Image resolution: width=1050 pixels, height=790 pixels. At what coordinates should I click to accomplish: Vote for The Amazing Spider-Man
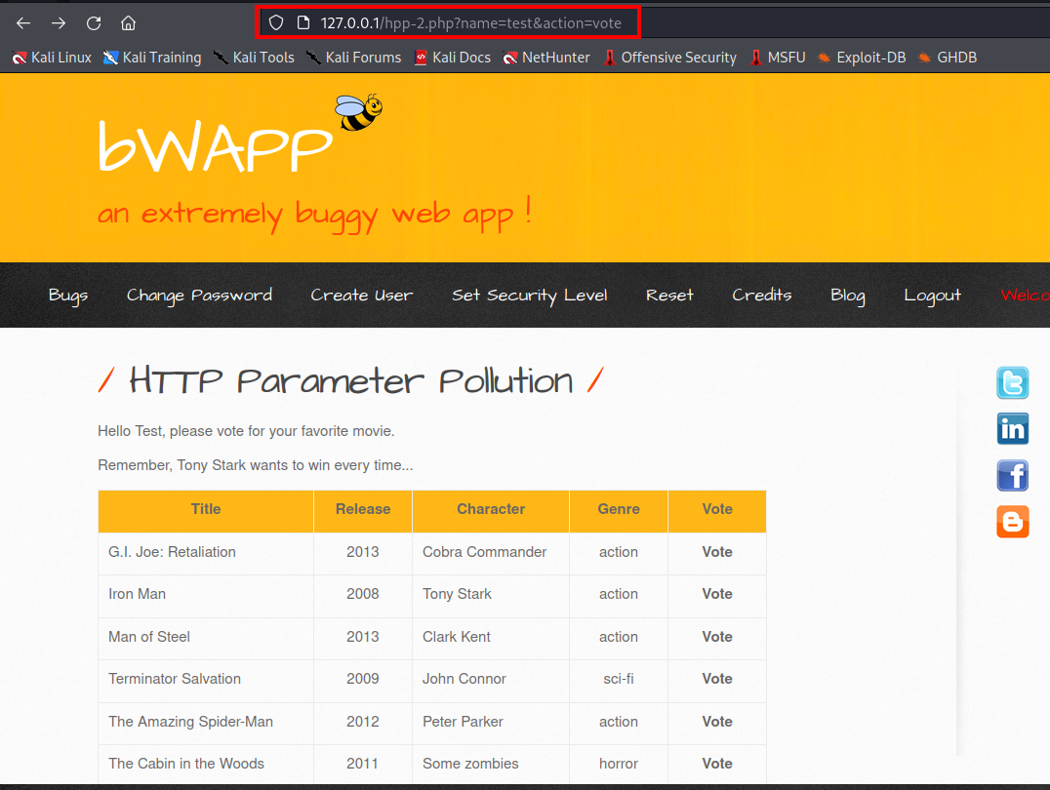click(x=716, y=722)
